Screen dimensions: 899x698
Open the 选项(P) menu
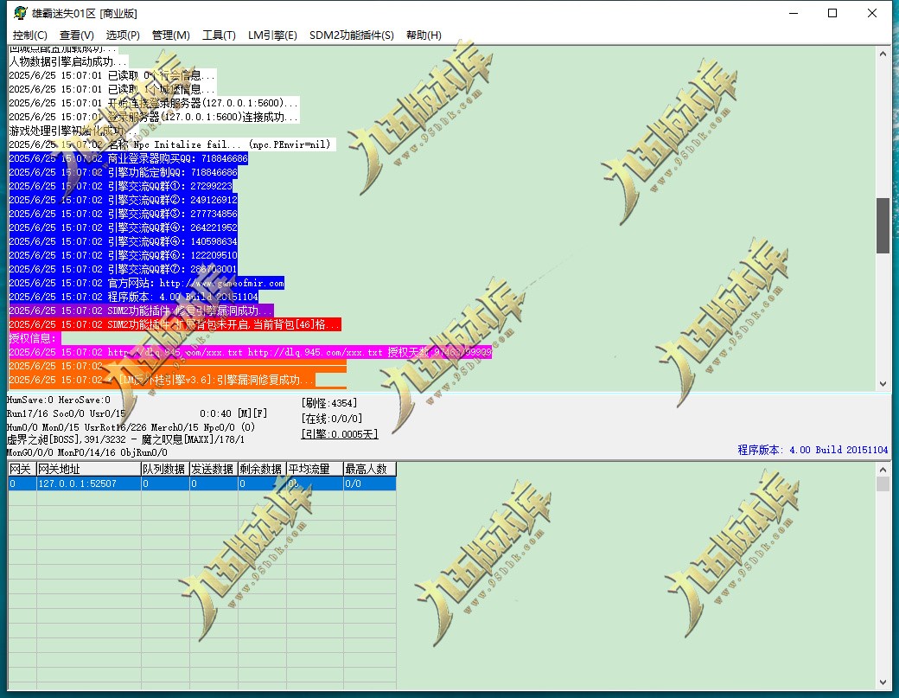click(123, 35)
